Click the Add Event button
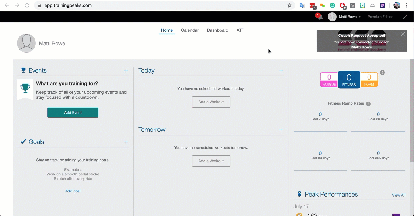The height and width of the screenshot is (216, 414). click(73, 113)
